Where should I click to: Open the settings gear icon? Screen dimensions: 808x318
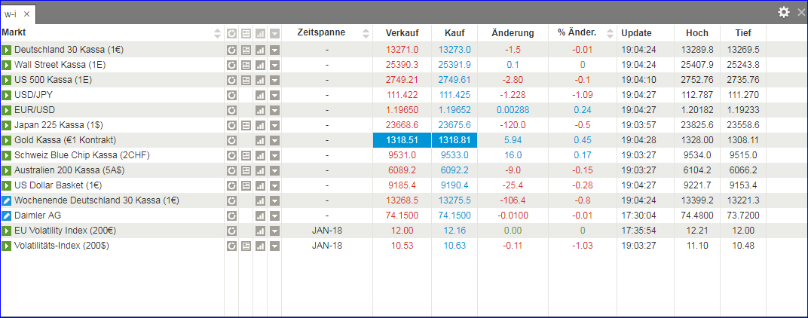point(784,12)
